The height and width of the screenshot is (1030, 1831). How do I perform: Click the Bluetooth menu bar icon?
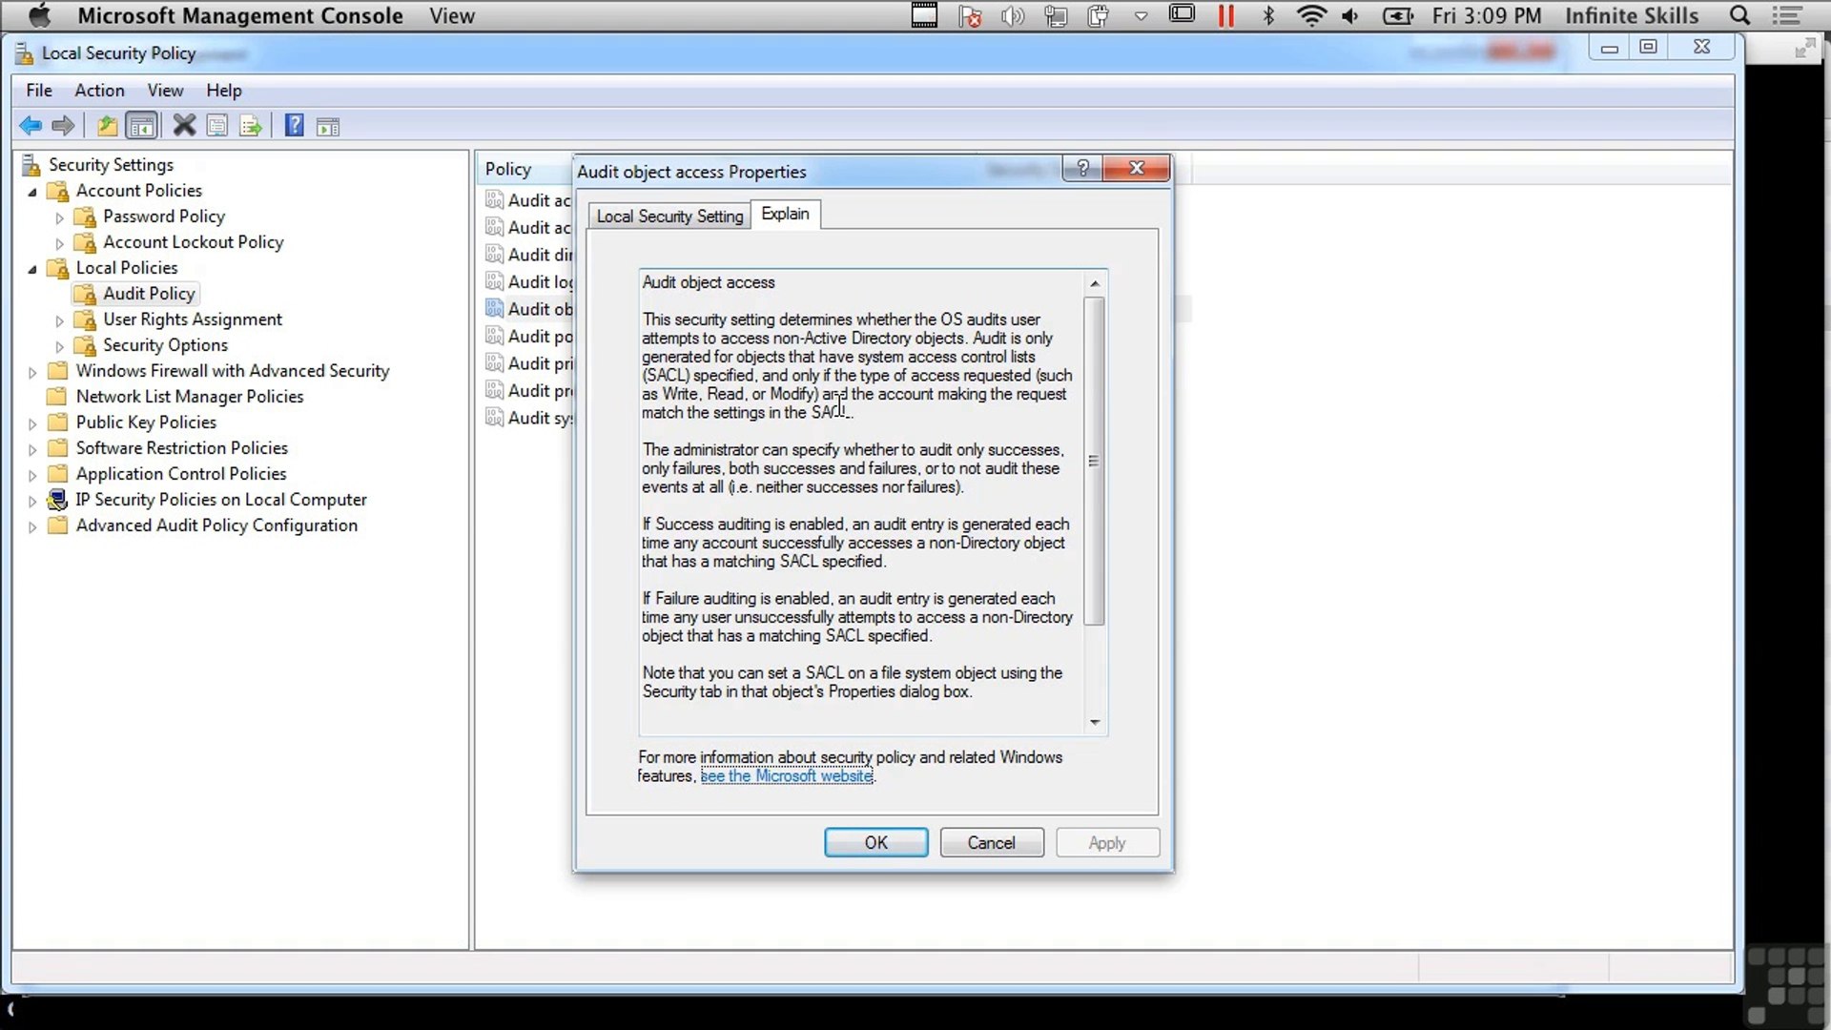point(1268,15)
